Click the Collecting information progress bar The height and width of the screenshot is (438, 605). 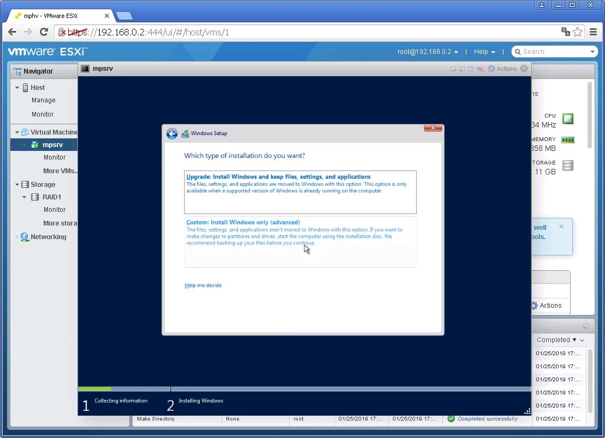tap(124, 389)
